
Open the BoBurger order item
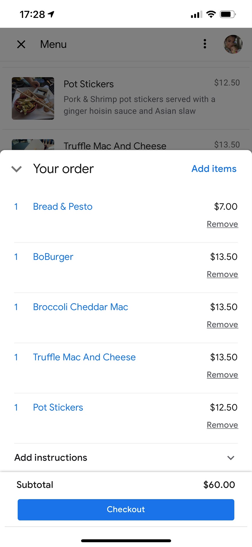53,257
